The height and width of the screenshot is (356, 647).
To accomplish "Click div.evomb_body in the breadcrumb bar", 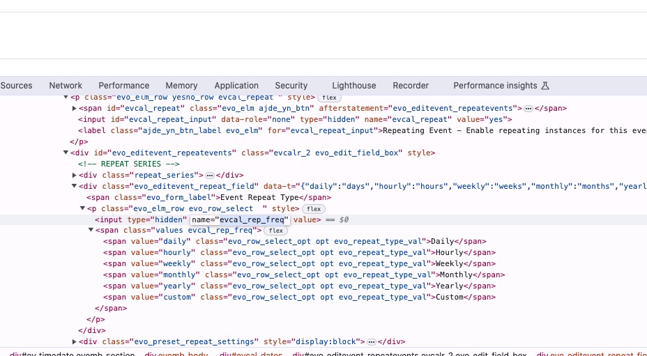I will click(x=177, y=353).
